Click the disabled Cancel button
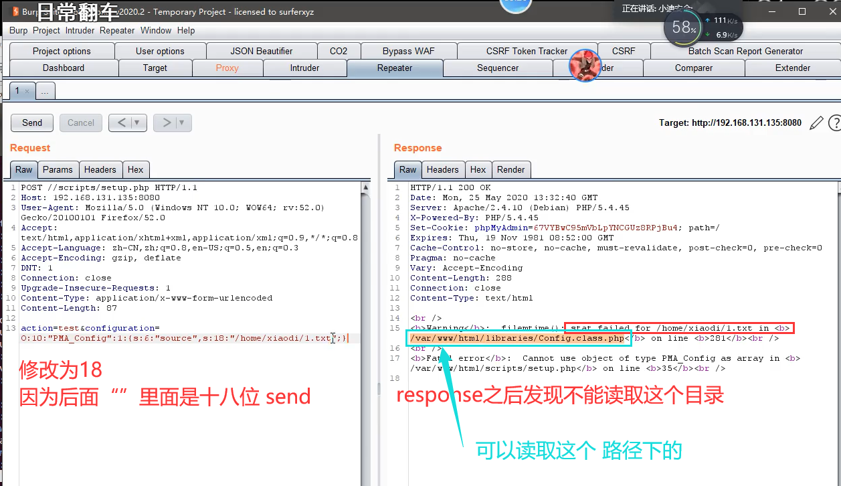The height and width of the screenshot is (486, 841). pos(81,123)
